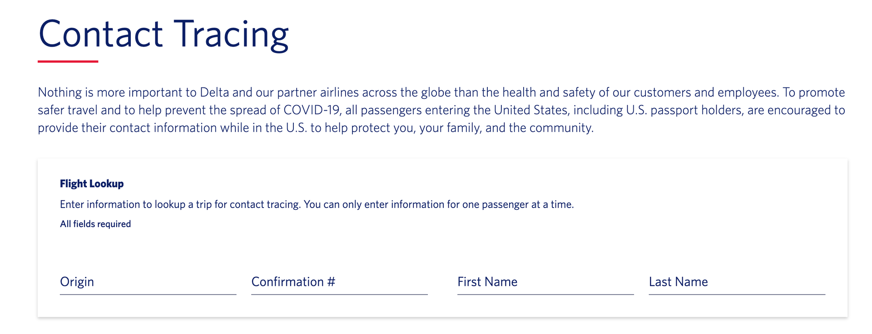The image size is (872, 334).
Task: Click the Origin field underline
Action: (148, 295)
